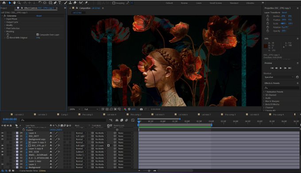Click the motion blur icon in timeline header
301x173 pixels.
[127, 120]
